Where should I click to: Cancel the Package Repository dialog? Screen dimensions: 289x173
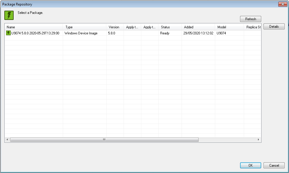click(274, 165)
